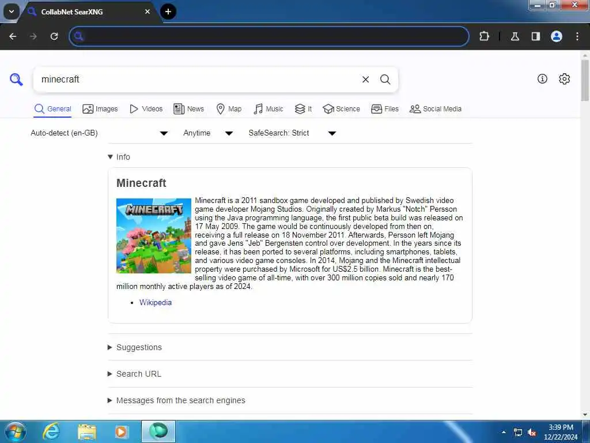The width and height of the screenshot is (590, 443).
Task: Open Windows Media Player from taskbar
Action: tap(121, 431)
